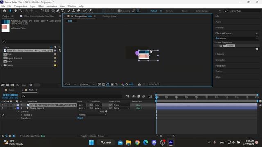The width and height of the screenshot is (262, 147).
Task: Switch to the Main timeline tab
Action: point(12,90)
